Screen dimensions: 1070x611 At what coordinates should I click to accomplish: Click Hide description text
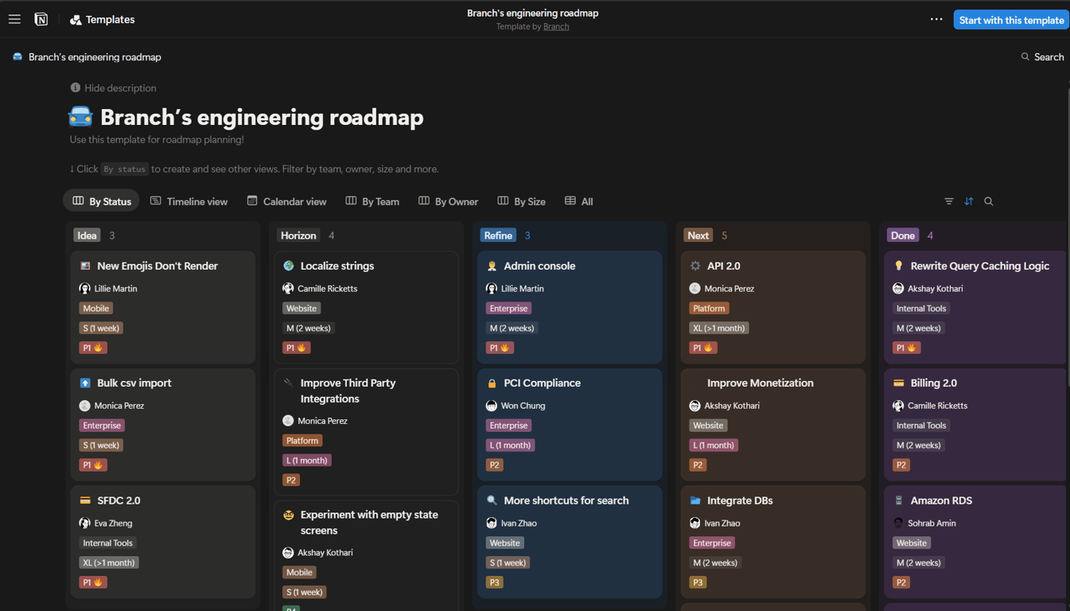point(120,88)
